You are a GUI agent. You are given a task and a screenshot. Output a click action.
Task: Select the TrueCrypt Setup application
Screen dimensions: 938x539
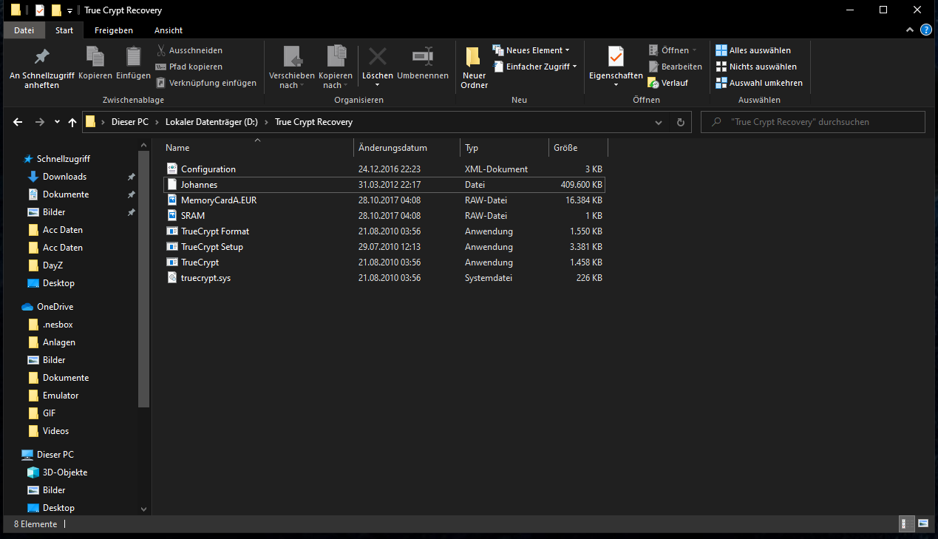pos(384,247)
